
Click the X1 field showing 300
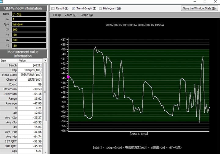(x=29, y=29)
